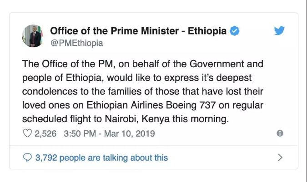Open the Prime Minister's profile avatar
The height and width of the screenshot is (182, 307).
pos(33,35)
